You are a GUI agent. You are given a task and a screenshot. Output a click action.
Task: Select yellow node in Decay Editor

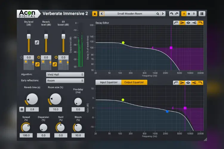pos(123,43)
